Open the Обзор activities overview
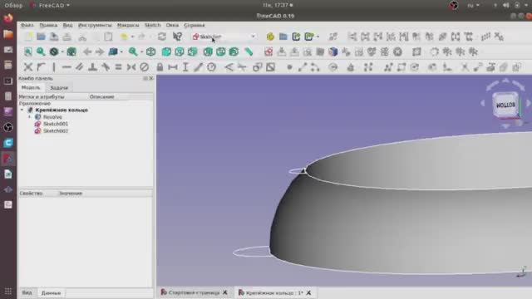532x299 pixels. tap(13, 5)
